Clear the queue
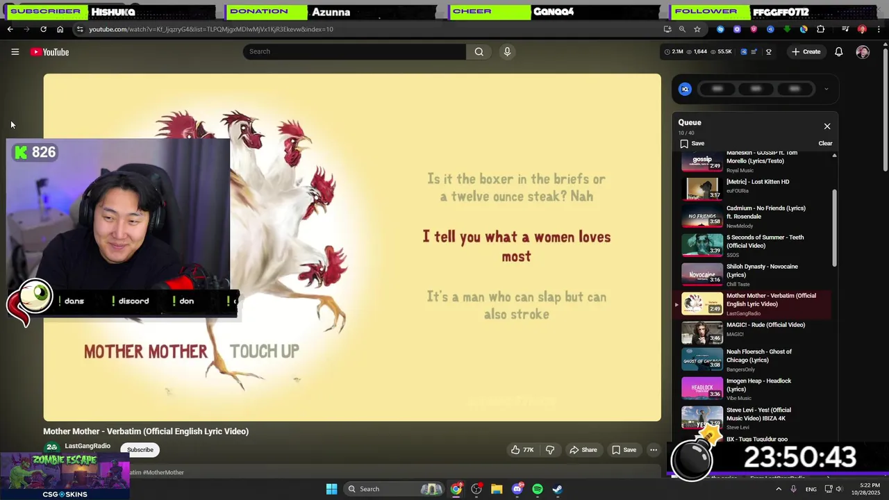 pyautogui.click(x=825, y=144)
